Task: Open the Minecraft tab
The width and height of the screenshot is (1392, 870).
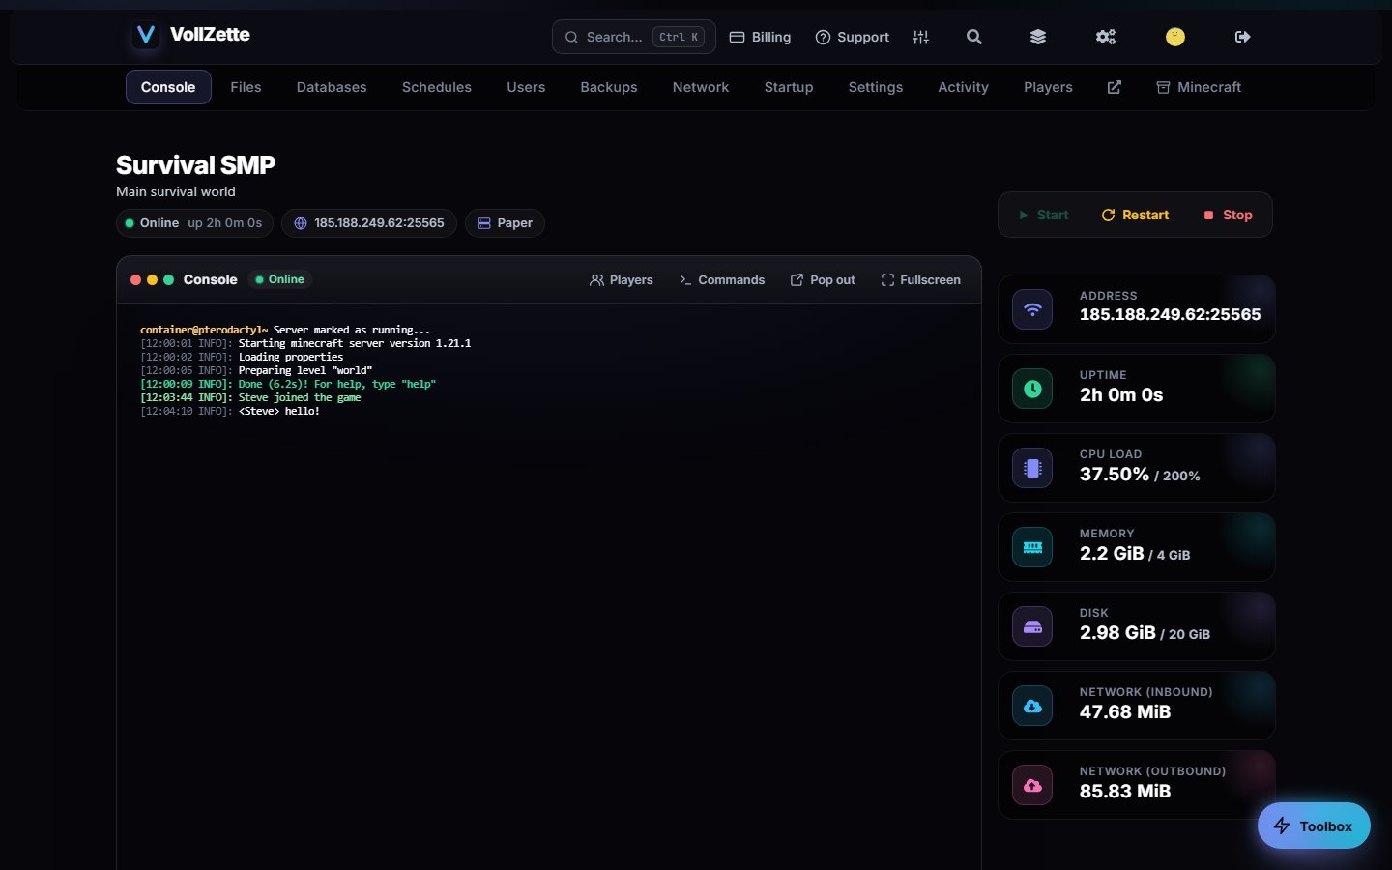Action: [1199, 87]
